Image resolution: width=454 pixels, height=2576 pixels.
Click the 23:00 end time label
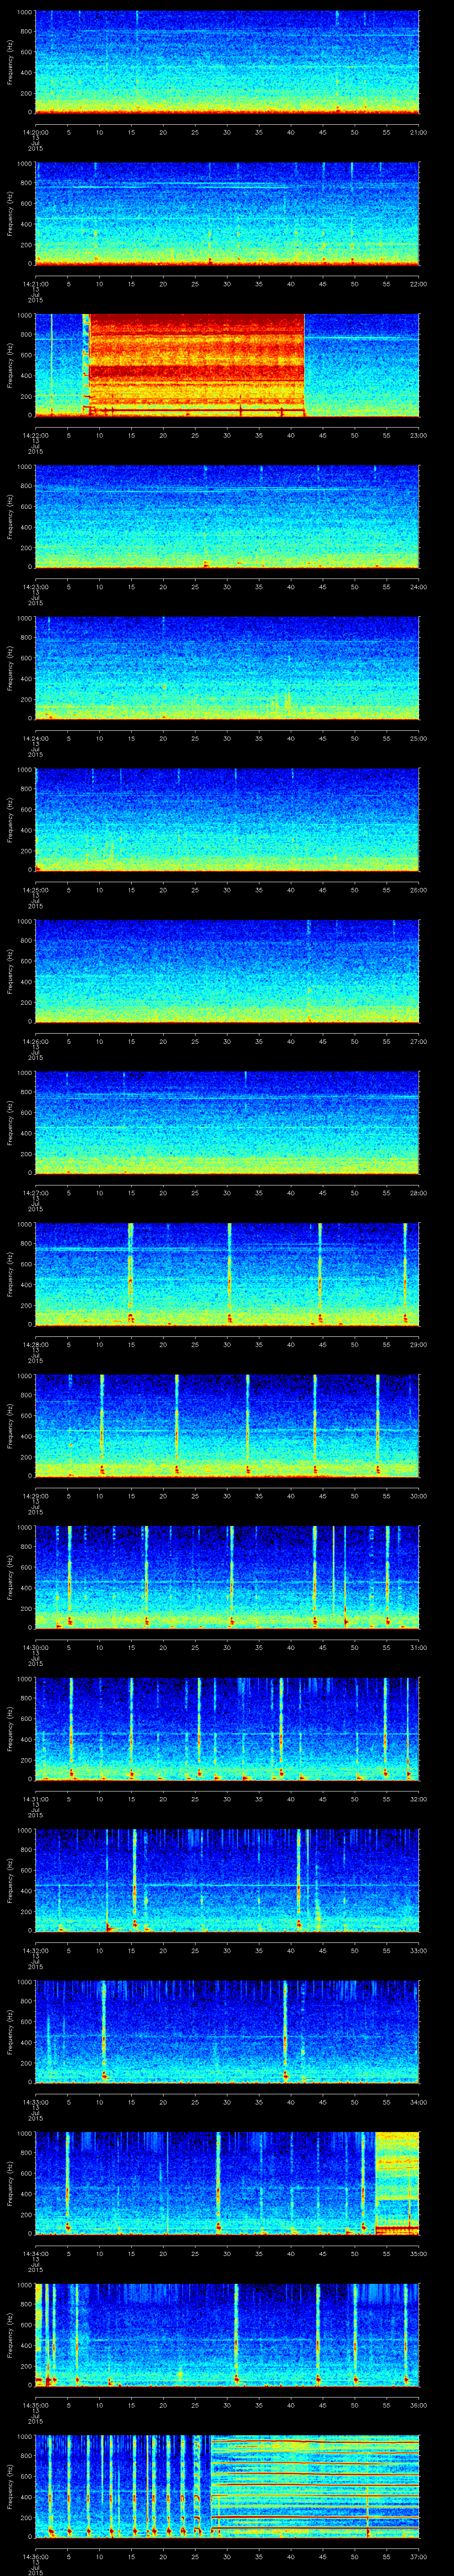tap(418, 435)
